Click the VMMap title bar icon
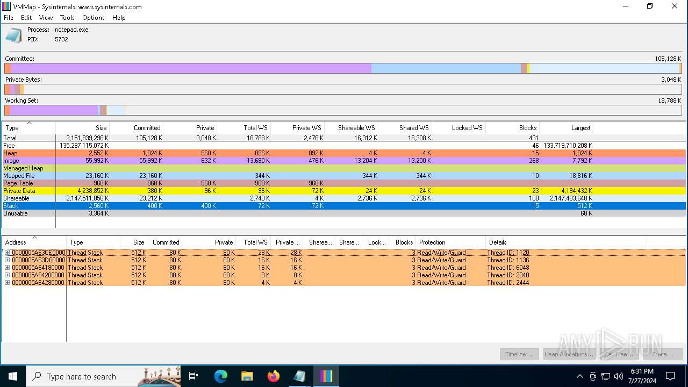The image size is (688, 387). (6, 6)
